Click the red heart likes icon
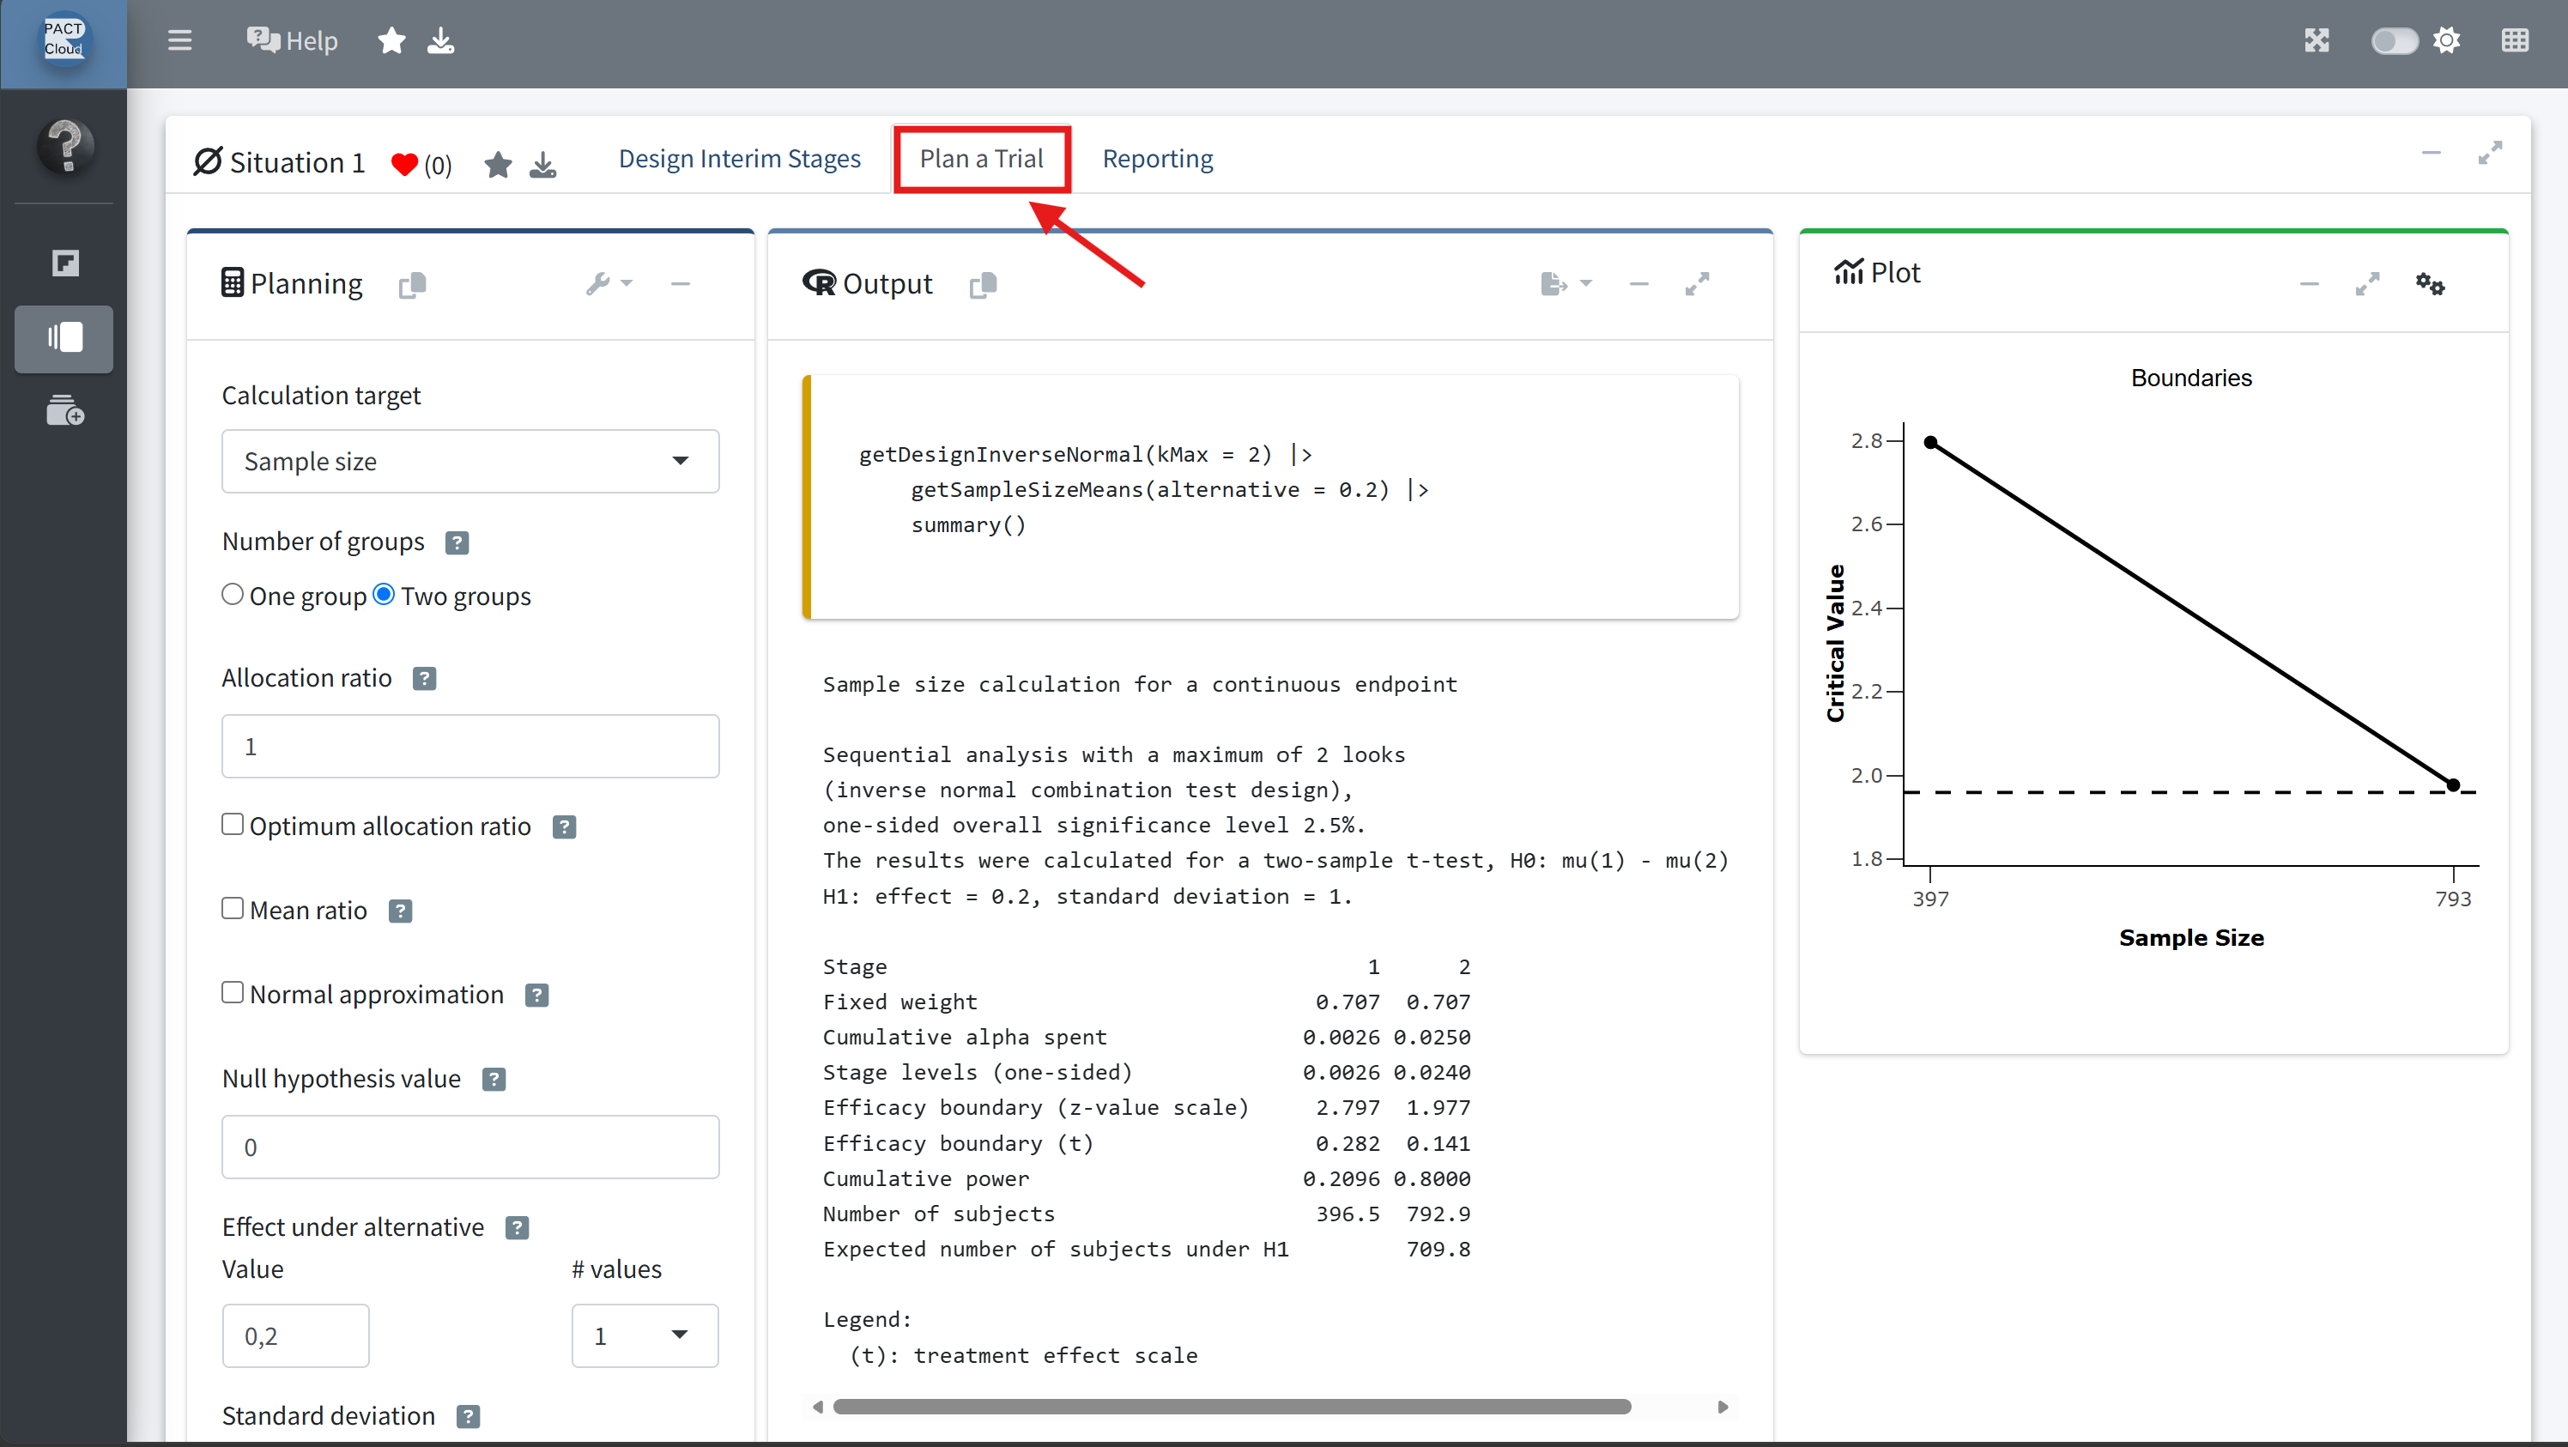The height and width of the screenshot is (1447, 2568). [403, 165]
